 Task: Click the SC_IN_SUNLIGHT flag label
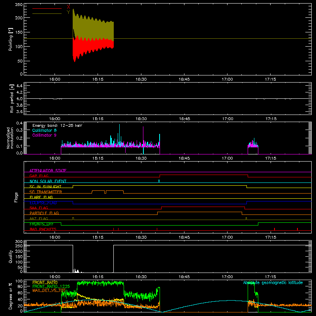click(45, 186)
